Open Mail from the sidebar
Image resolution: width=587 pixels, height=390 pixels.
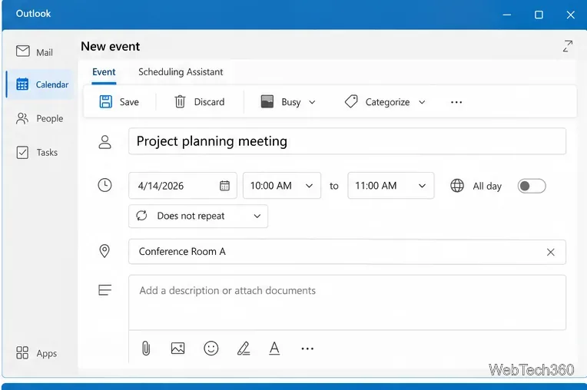(x=35, y=52)
